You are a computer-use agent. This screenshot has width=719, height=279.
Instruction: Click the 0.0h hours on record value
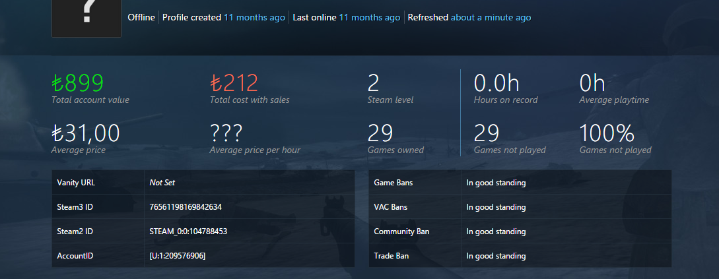point(496,83)
